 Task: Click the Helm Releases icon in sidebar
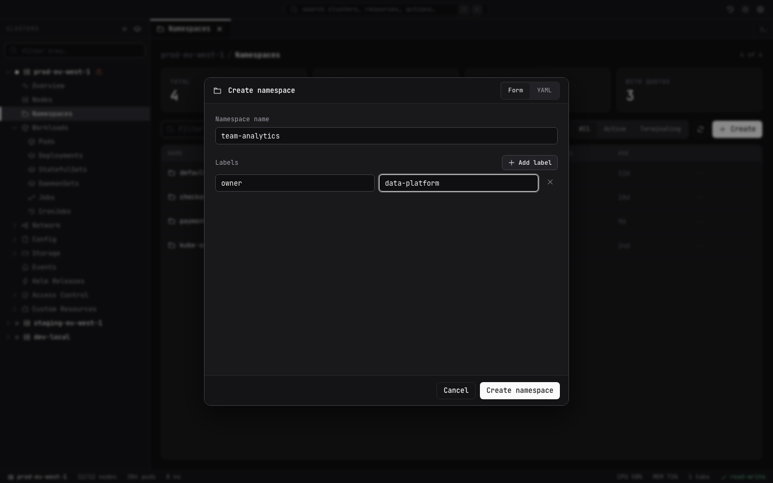(25, 281)
